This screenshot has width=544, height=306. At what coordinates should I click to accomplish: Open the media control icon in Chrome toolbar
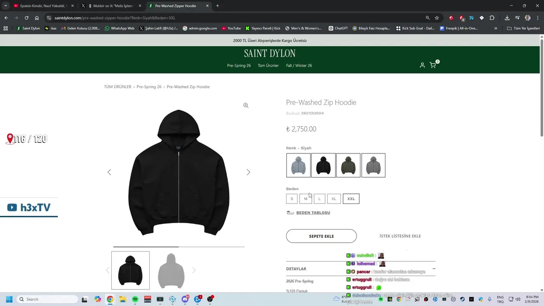tap(517, 18)
